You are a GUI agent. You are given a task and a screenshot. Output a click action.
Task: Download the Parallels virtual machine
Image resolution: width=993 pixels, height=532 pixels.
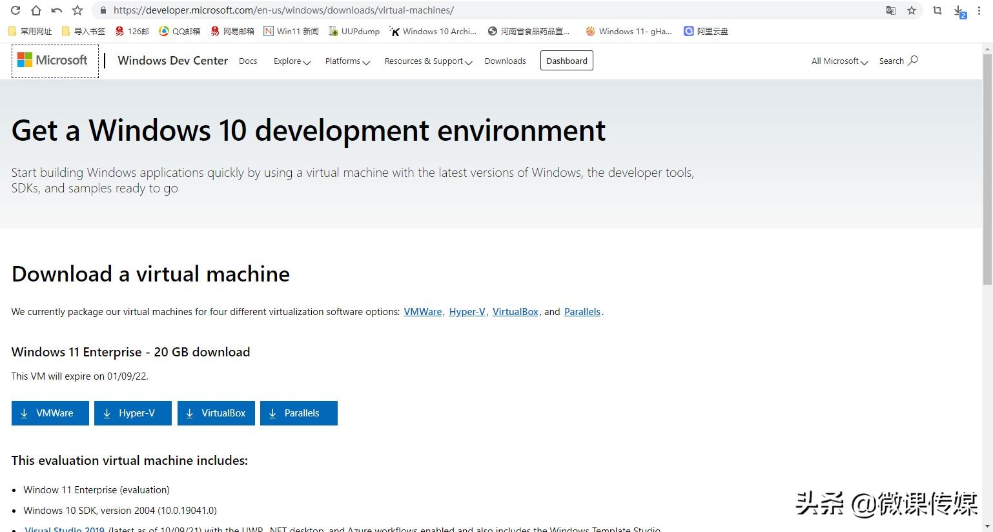(x=299, y=413)
